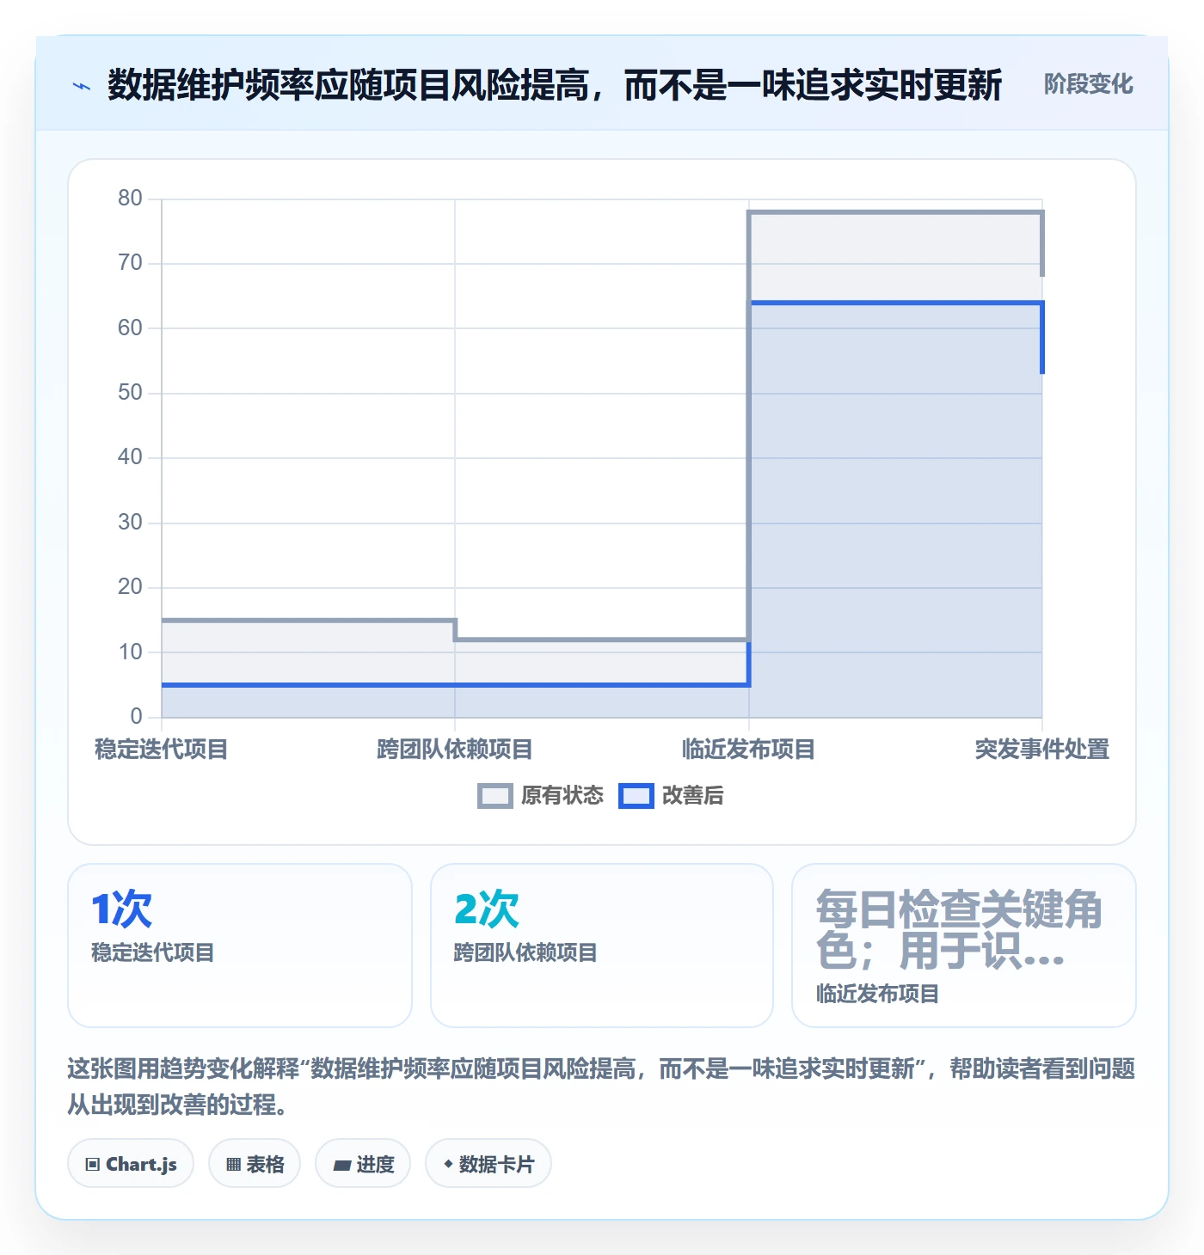This screenshot has height=1255, width=1204.
Task: Click the 数据卡片 tag label
Action: coord(496,1165)
